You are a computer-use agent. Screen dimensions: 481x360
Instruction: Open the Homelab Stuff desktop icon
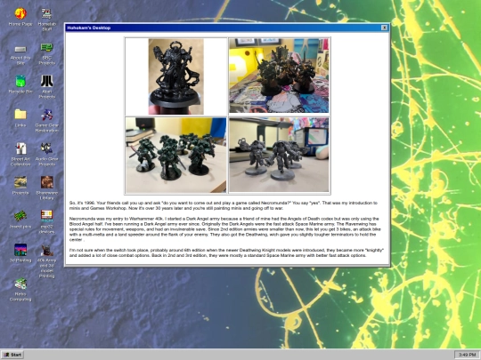click(46, 20)
